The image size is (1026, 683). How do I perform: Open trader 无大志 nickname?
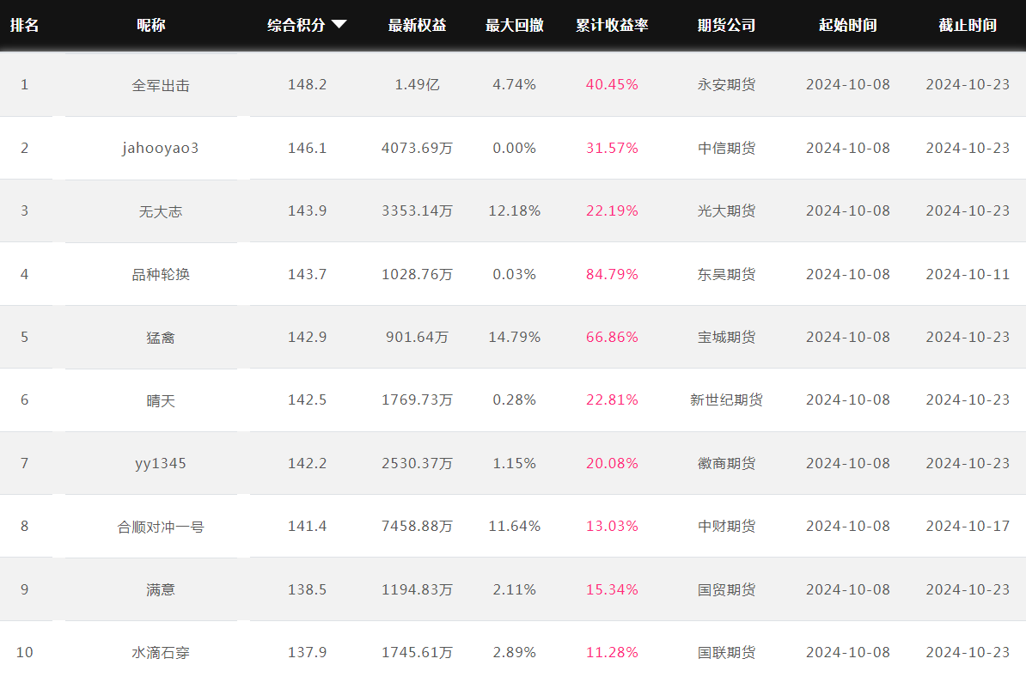coord(161,211)
